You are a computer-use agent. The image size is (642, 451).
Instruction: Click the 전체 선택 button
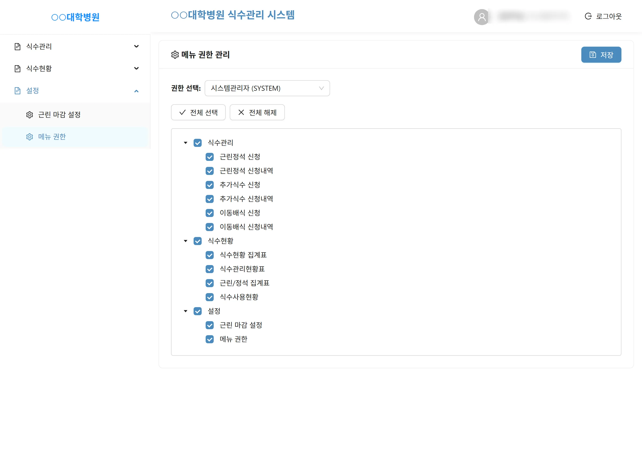pos(198,112)
